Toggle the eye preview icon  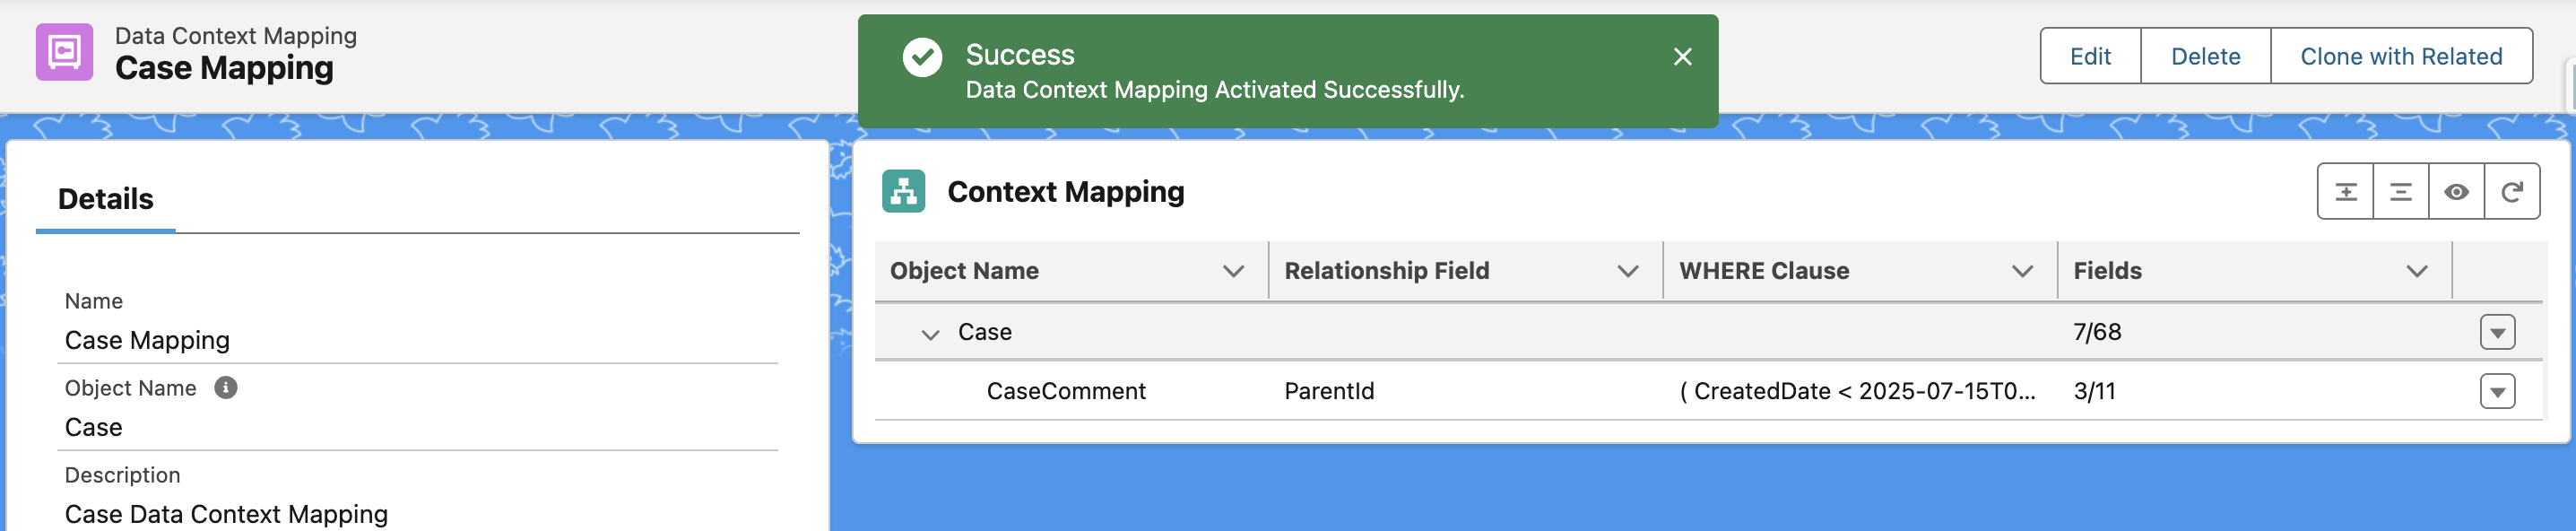pyautogui.click(x=2456, y=192)
